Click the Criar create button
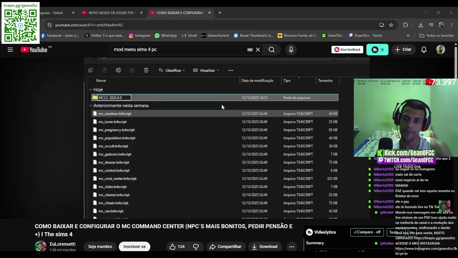Viewport: 458px width, 258px height. pyautogui.click(x=403, y=49)
